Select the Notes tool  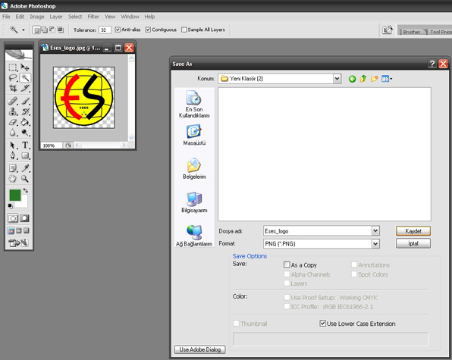pos(13,168)
